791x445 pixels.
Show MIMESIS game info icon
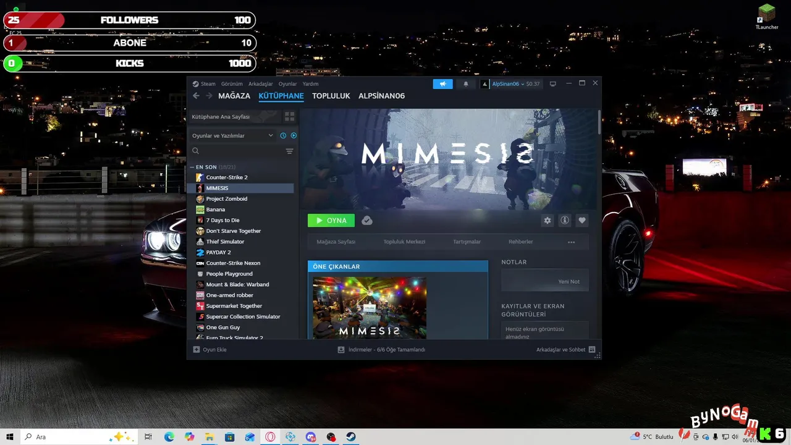564,220
